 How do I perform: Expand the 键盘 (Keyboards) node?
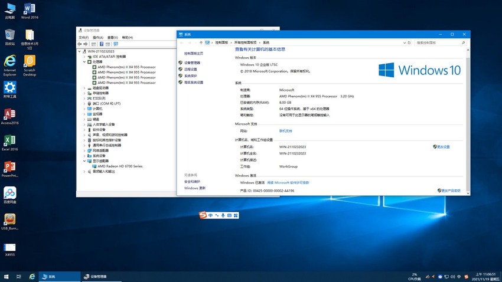tap(84, 119)
